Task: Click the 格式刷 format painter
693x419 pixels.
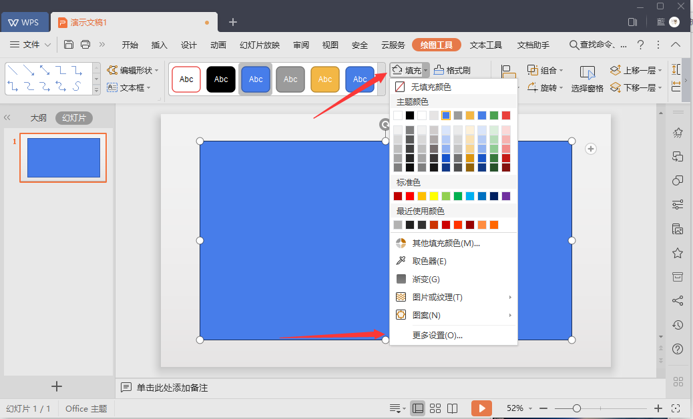Action: coord(452,70)
